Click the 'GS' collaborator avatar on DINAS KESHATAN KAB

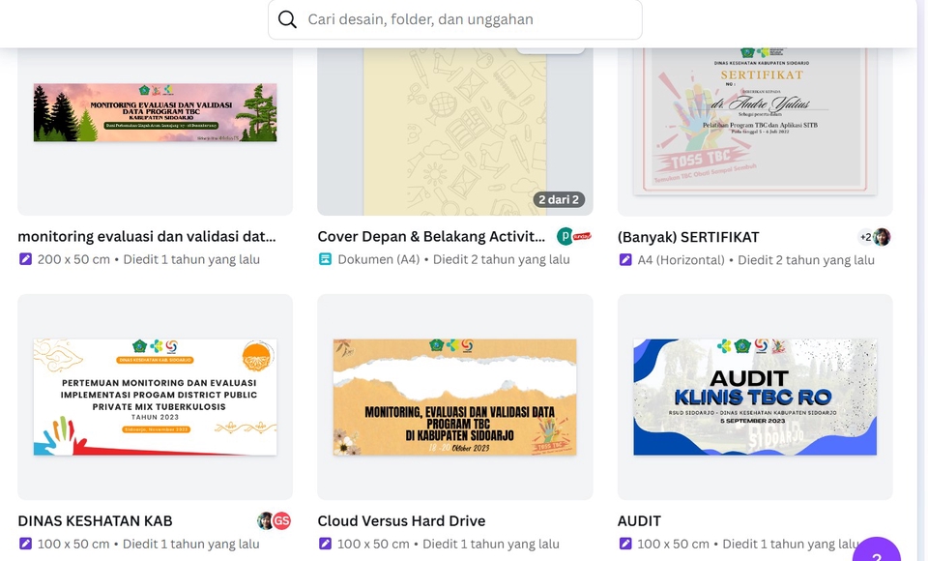[281, 521]
